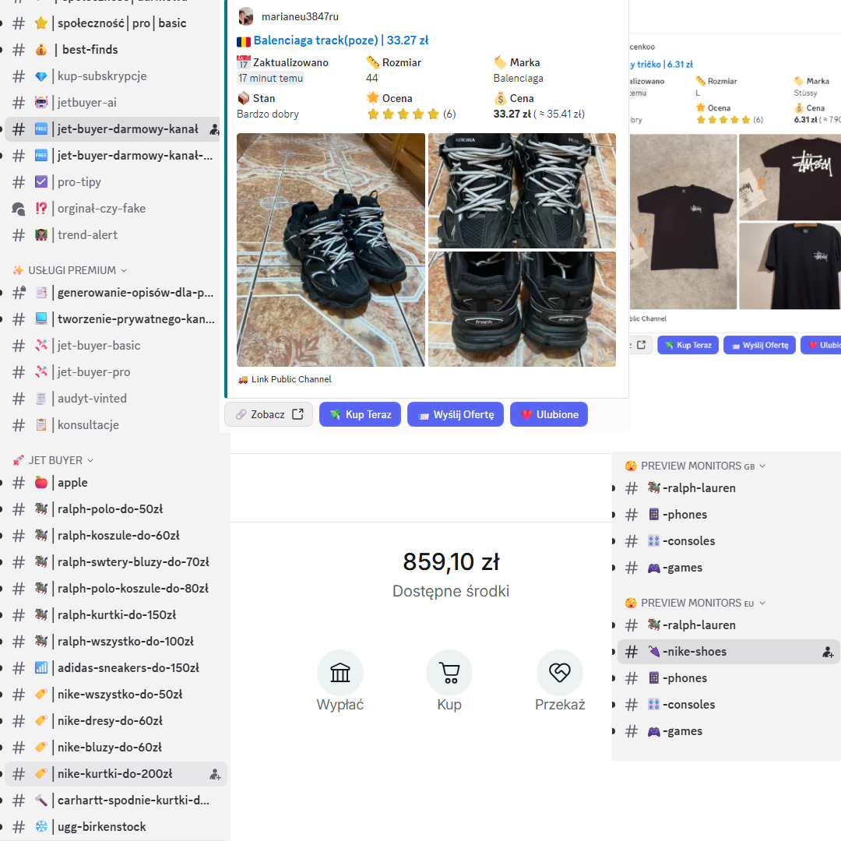Click the Kup shopping cart icon
Screen dimensions: 841x841
pos(449,673)
